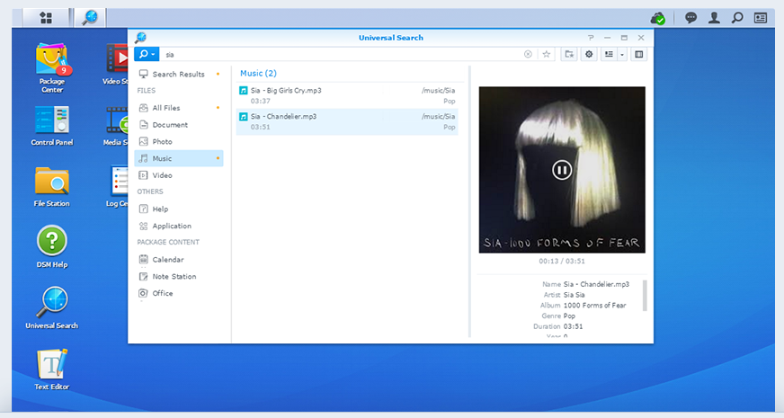Toggle the preview pane layout icon
The height and width of the screenshot is (418, 784).
[x=639, y=54]
